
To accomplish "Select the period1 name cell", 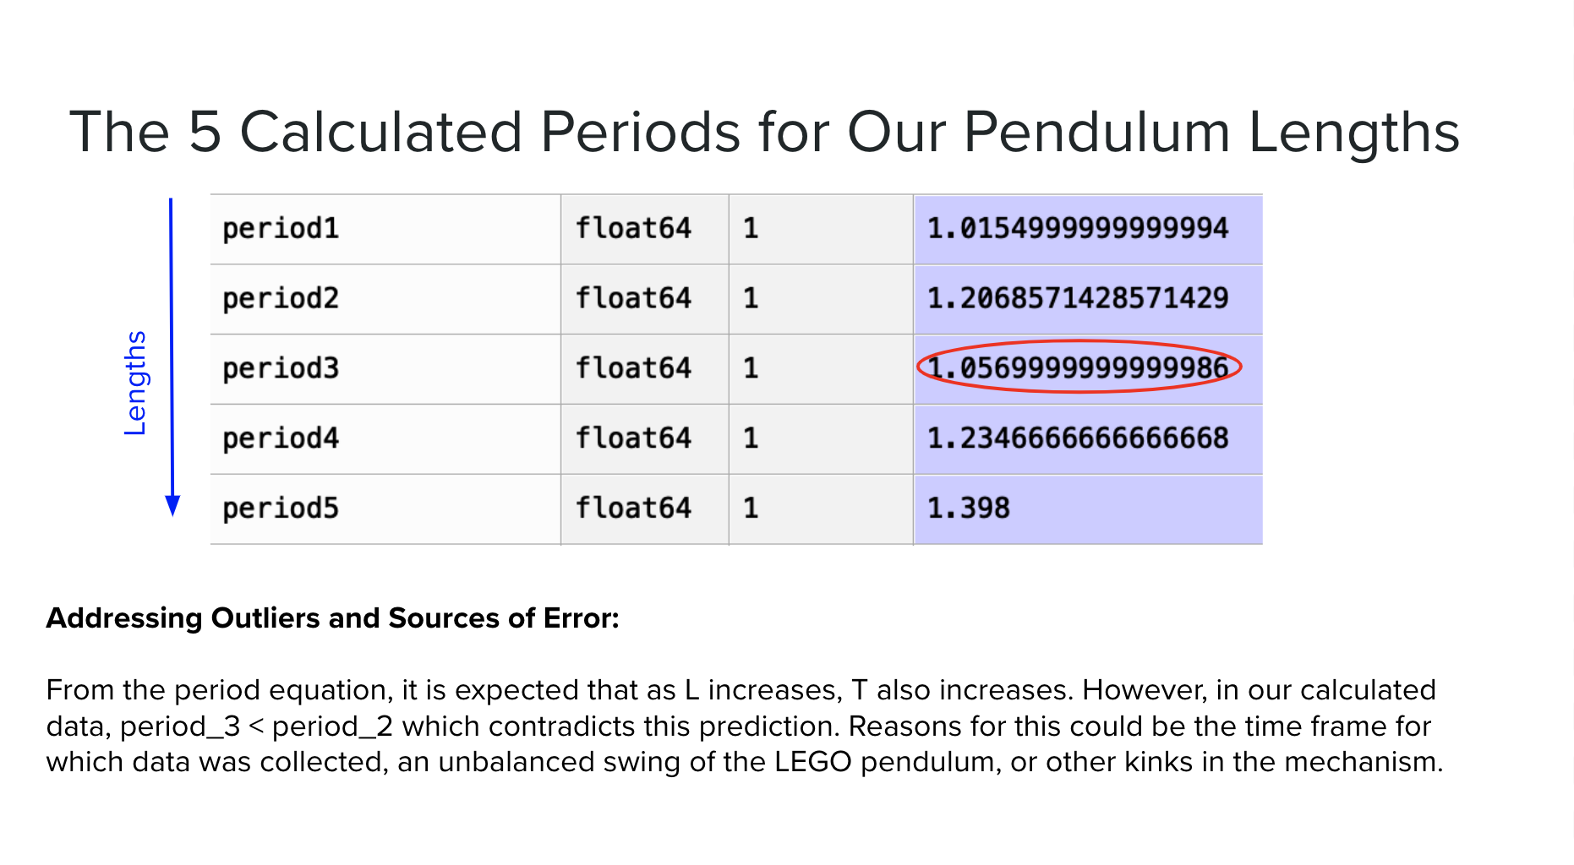I will click(385, 229).
